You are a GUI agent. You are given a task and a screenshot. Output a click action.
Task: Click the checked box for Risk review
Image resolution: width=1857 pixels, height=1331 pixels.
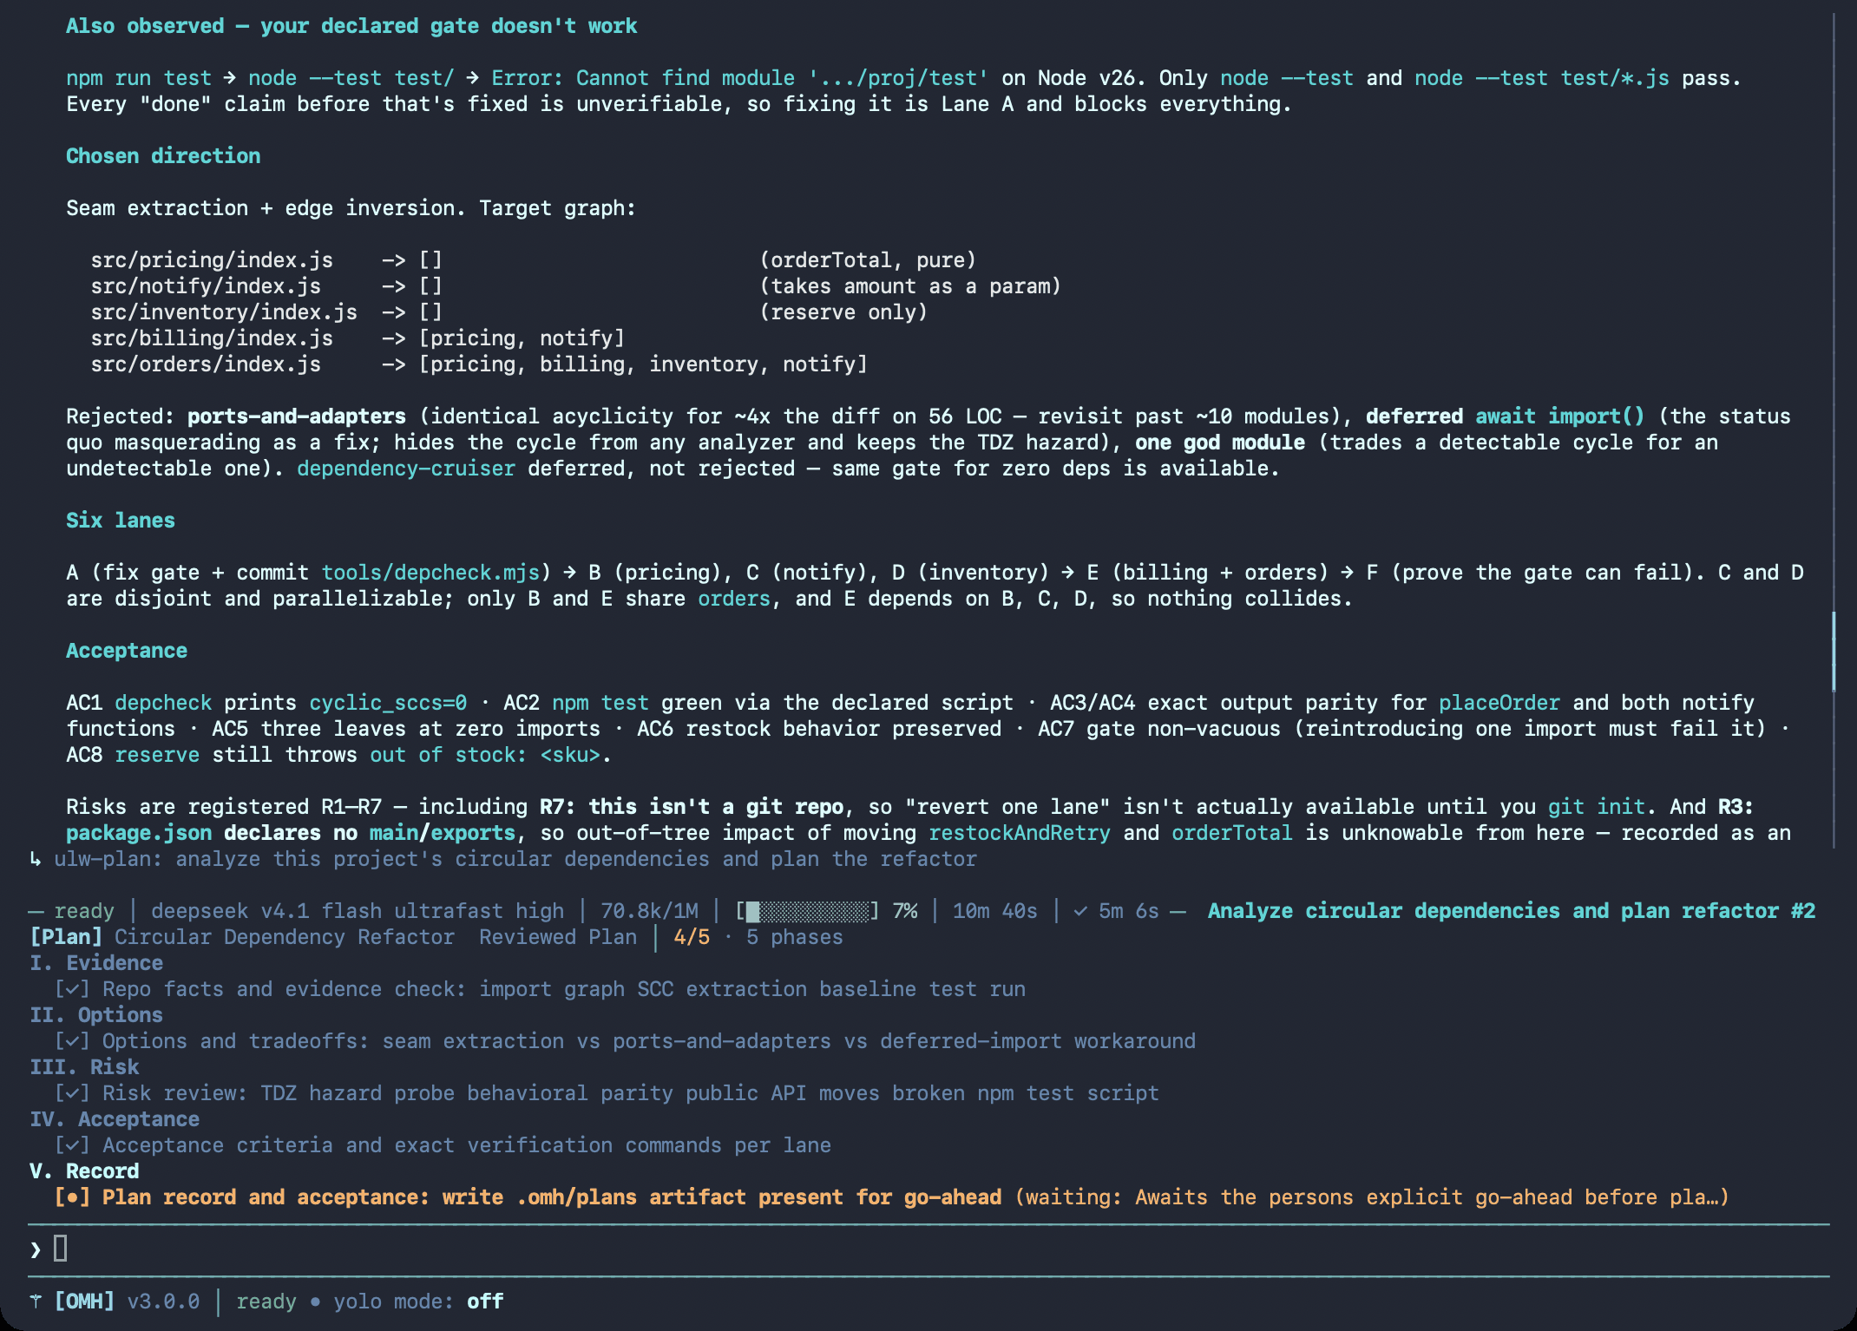pos(72,1093)
